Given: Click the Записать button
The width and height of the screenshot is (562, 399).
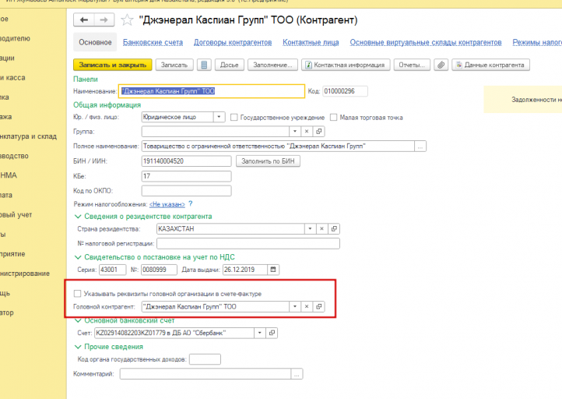Looking at the screenshot, I should coord(174,65).
